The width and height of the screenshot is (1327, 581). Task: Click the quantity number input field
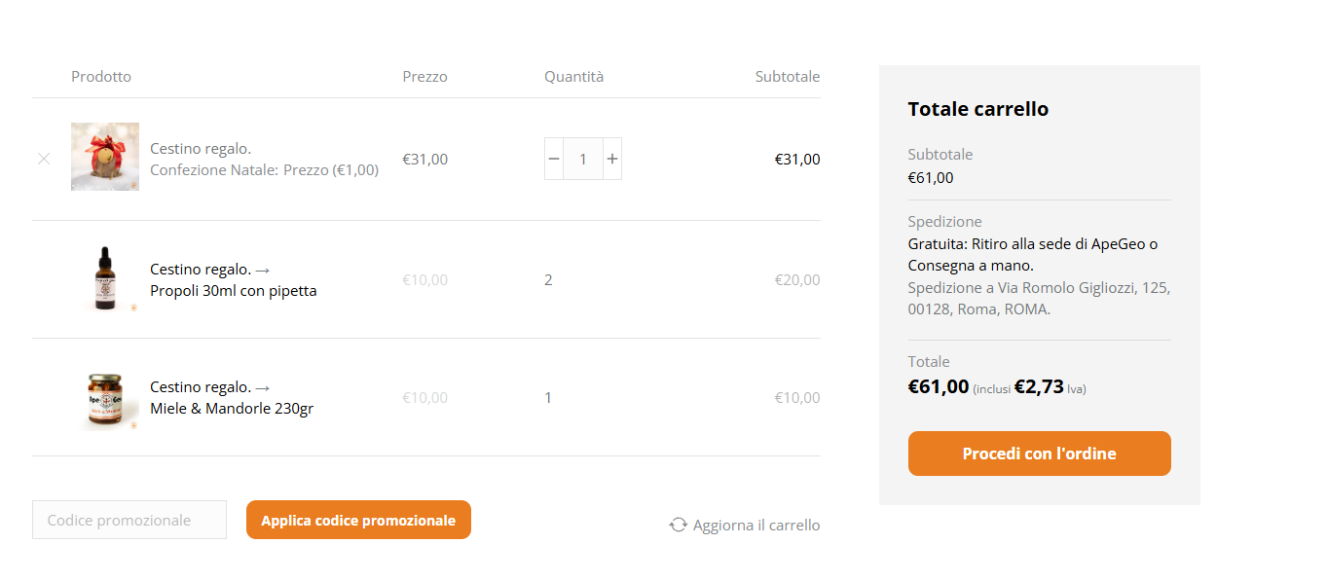click(x=583, y=159)
